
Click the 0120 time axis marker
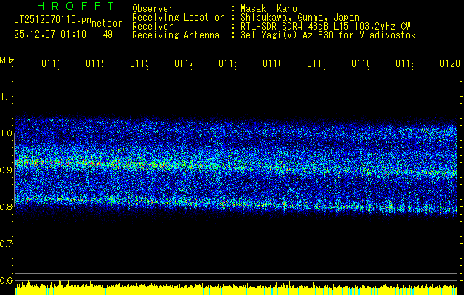click(450, 63)
